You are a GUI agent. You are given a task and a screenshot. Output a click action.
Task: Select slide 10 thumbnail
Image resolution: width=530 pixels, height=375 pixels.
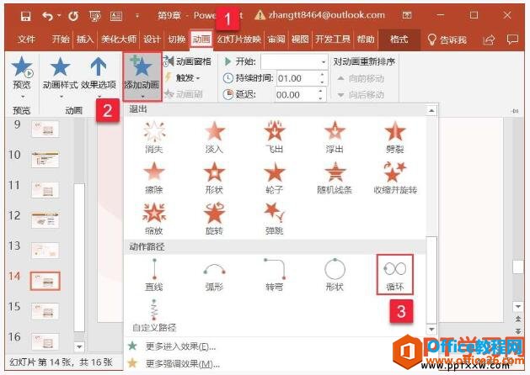tap(46, 160)
